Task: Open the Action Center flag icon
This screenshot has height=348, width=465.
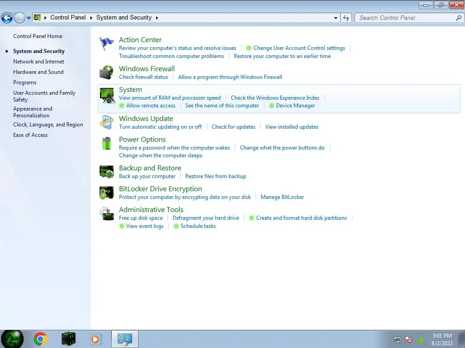Action: tap(106, 44)
